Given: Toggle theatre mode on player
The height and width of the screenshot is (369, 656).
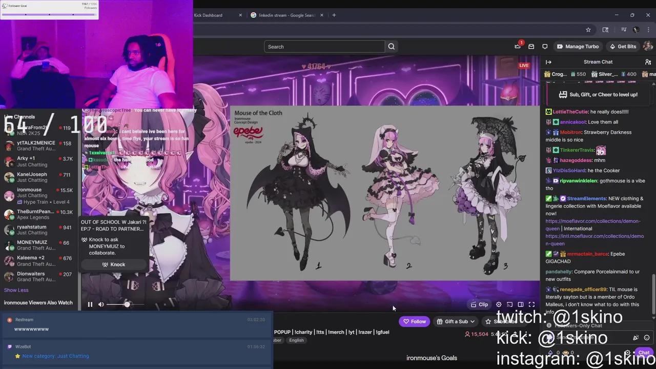Looking at the screenshot, I should point(521,304).
